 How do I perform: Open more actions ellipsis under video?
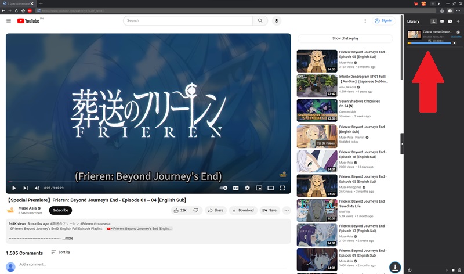tap(287, 210)
